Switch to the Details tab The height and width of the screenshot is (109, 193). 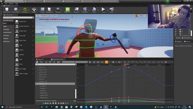[x=178, y=41]
